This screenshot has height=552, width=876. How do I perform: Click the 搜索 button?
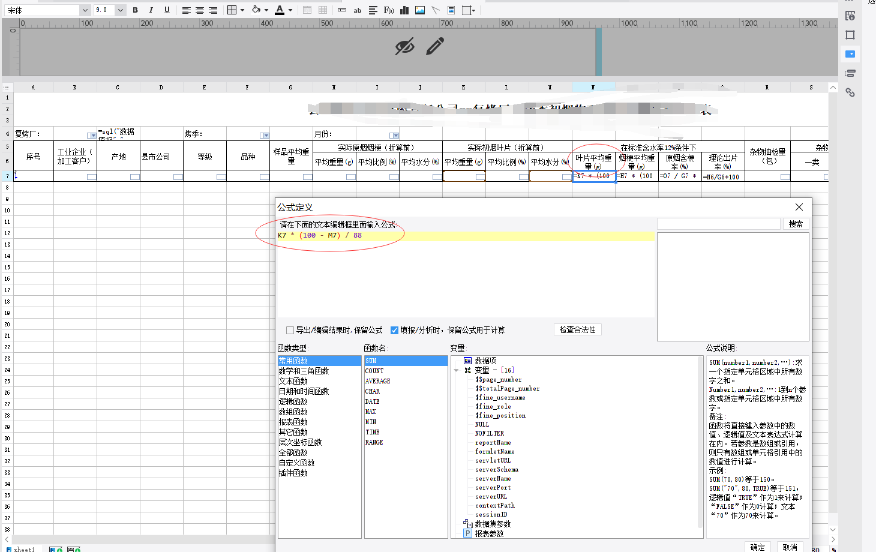pyautogui.click(x=796, y=224)
